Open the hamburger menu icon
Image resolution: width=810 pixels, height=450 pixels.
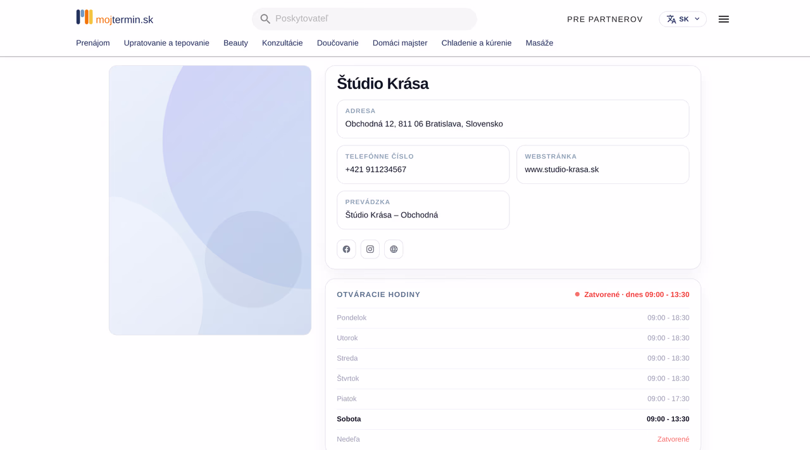click(724, 20)
